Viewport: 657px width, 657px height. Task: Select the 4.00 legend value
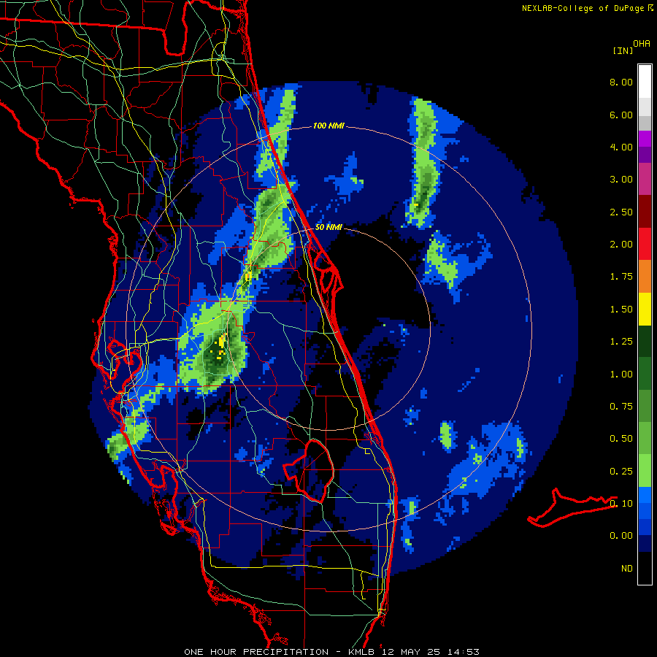coord(621,147)
